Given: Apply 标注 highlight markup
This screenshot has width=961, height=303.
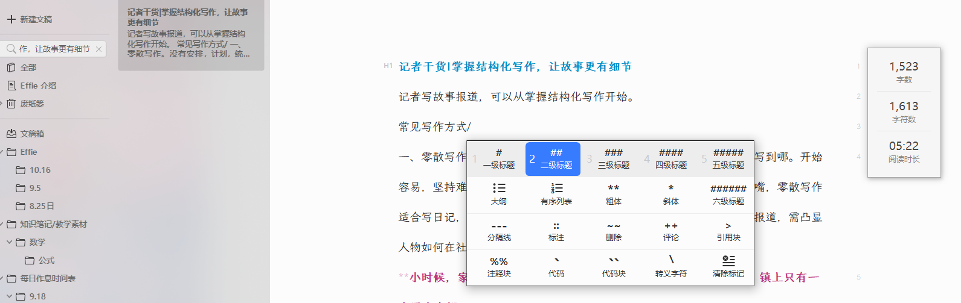Looking at the screenshot, I should coord(556,231).
